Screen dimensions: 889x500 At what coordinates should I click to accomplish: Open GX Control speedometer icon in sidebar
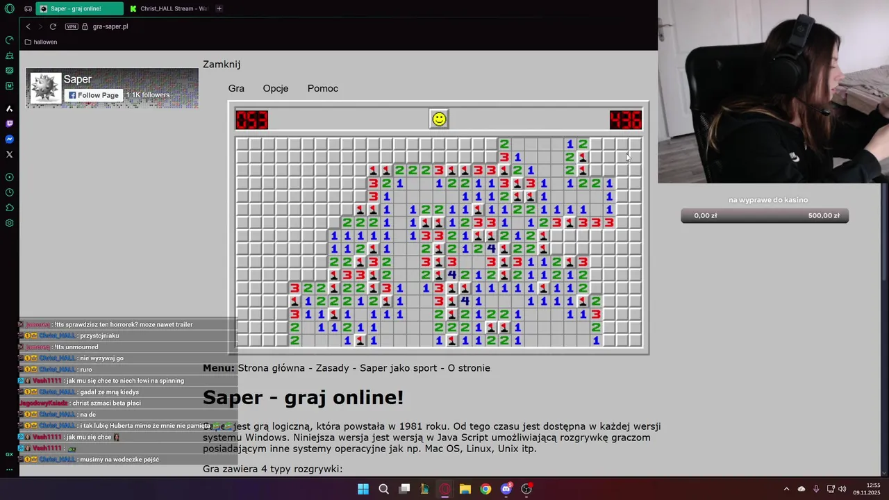(x=10, y=40)
